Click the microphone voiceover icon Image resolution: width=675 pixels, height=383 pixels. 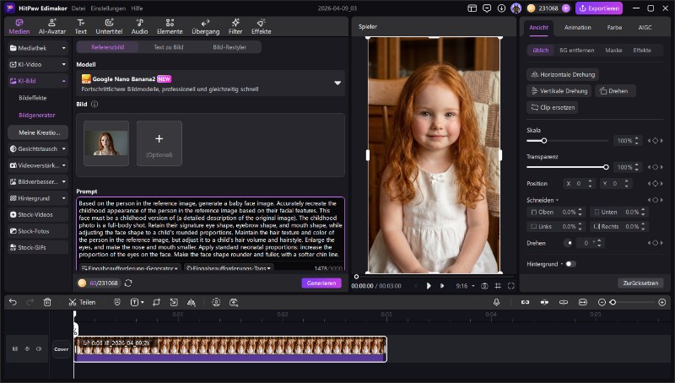tap(496, 302)
